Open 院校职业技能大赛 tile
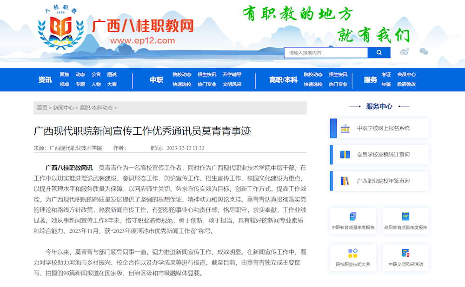 coord(353,257)
